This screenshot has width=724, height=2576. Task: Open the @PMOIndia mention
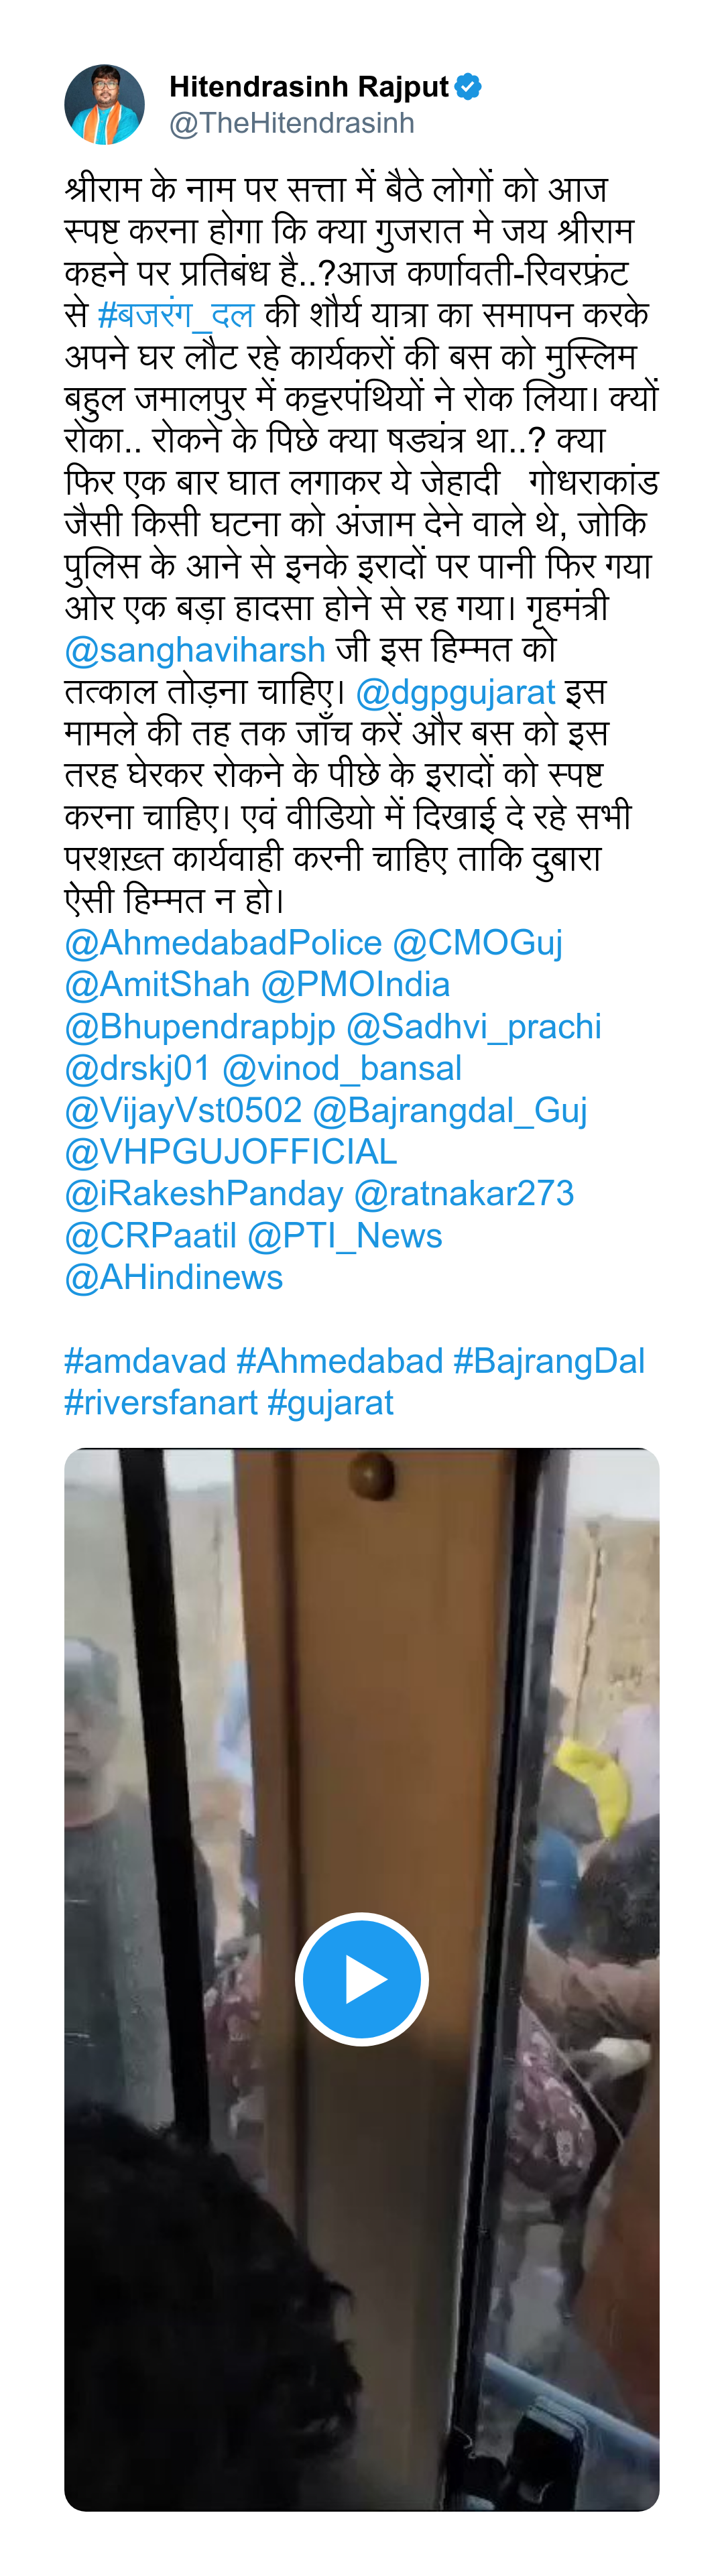coord(356,985)
